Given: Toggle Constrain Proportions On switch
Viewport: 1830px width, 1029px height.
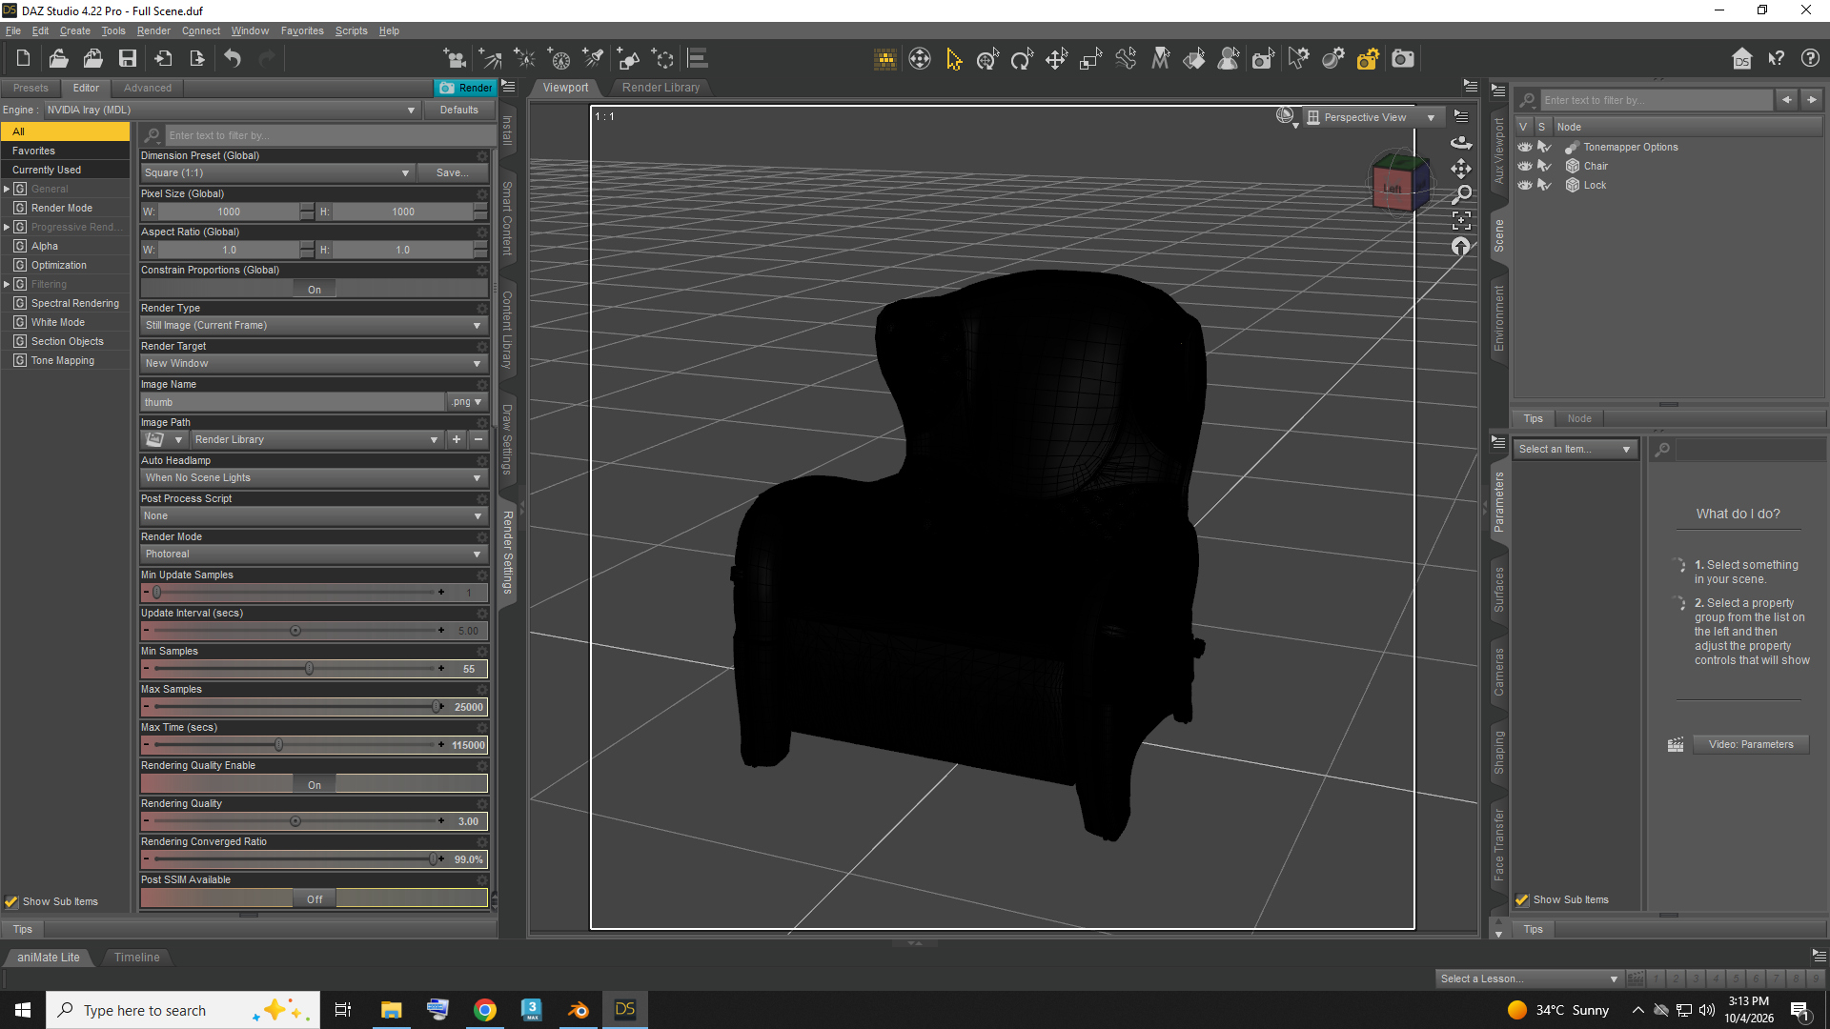Looking at the screenshot, I should coord(315,290).
